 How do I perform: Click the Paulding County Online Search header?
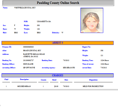[58, 3]
